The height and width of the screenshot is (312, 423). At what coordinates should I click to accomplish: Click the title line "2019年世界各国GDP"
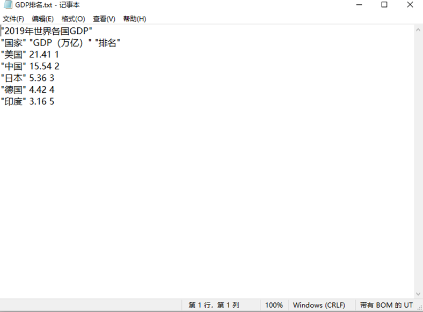point(46,31)
